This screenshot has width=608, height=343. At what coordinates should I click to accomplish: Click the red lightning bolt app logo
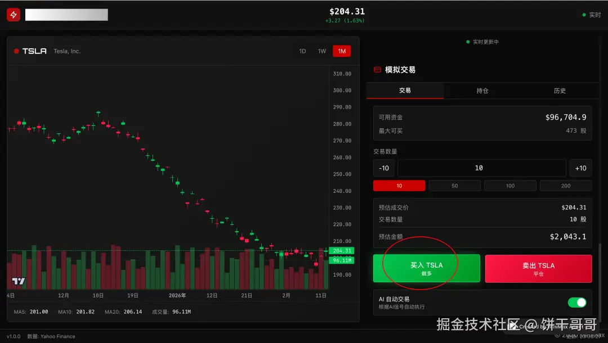click(x=13, y=15)
